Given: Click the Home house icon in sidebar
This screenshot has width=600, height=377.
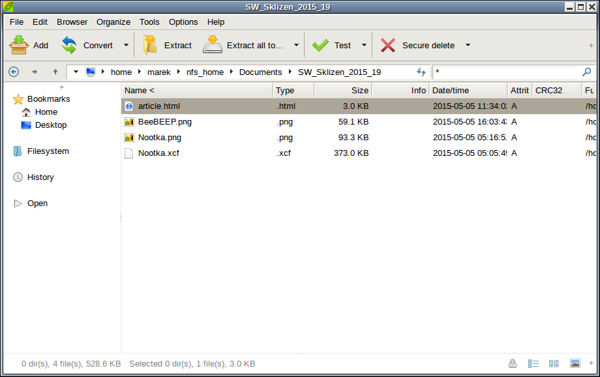Looking at the screenshot, I should pos(26,112).
